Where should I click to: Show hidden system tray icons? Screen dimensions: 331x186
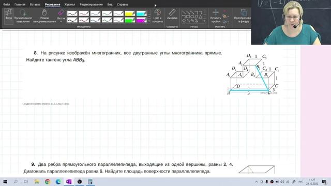pos(257,182)
